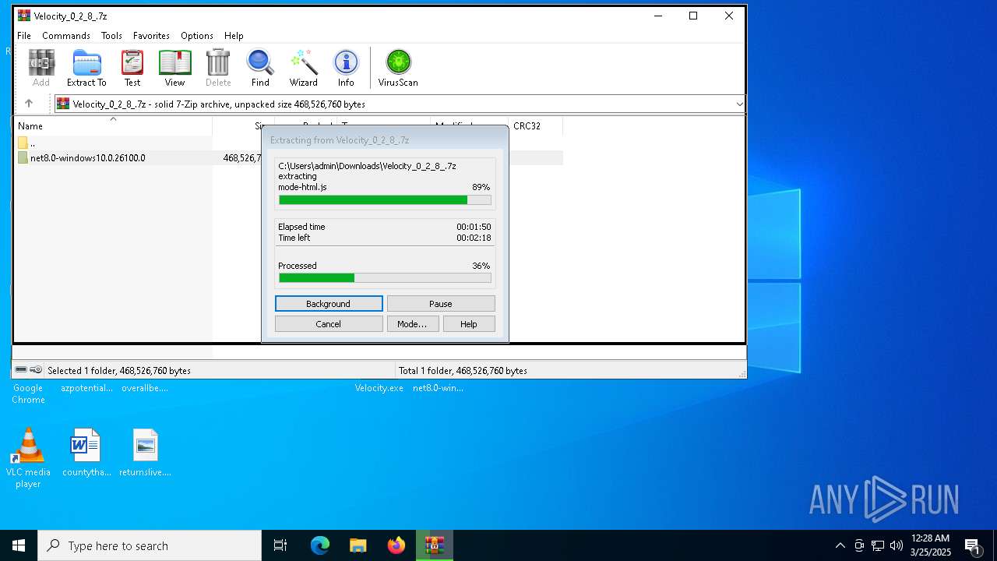Open the Commands menu

coord(66,36)
